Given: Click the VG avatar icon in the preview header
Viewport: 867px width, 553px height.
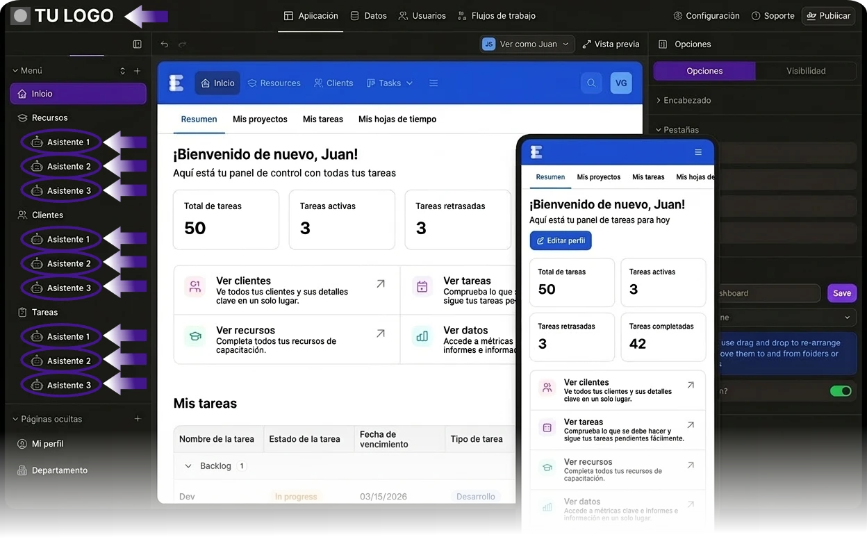Looking at the screenshot, I should click(621, 83).
